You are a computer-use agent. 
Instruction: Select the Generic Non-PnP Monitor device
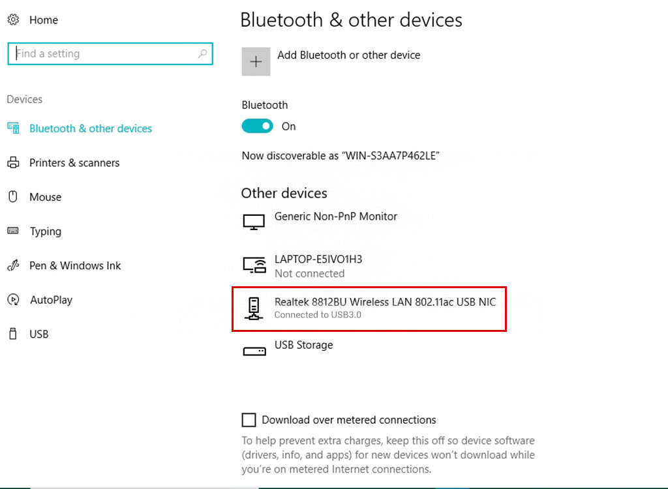[336, 216]
